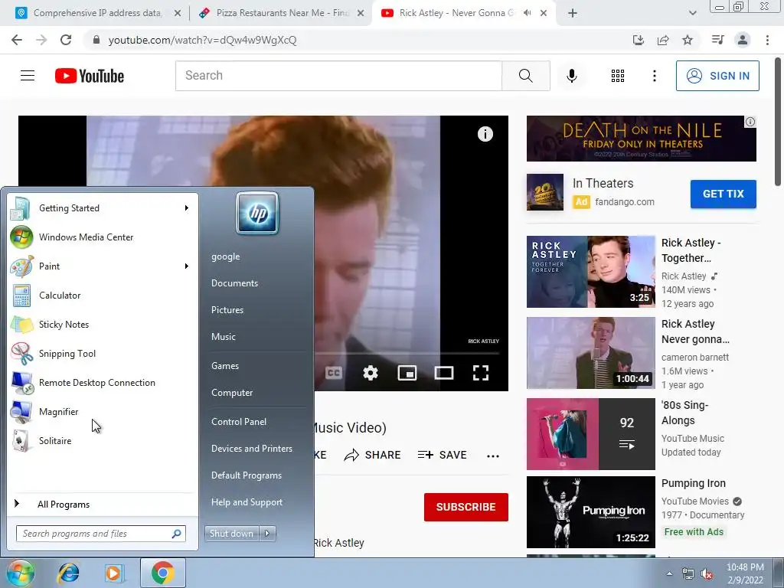Open Chrome profile avatar icon
Image resolution: width=784 pixels, height=588 pixels.
[x=743, y=40]
